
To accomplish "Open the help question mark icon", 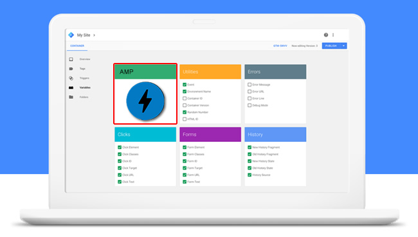I will click(326, 35).
